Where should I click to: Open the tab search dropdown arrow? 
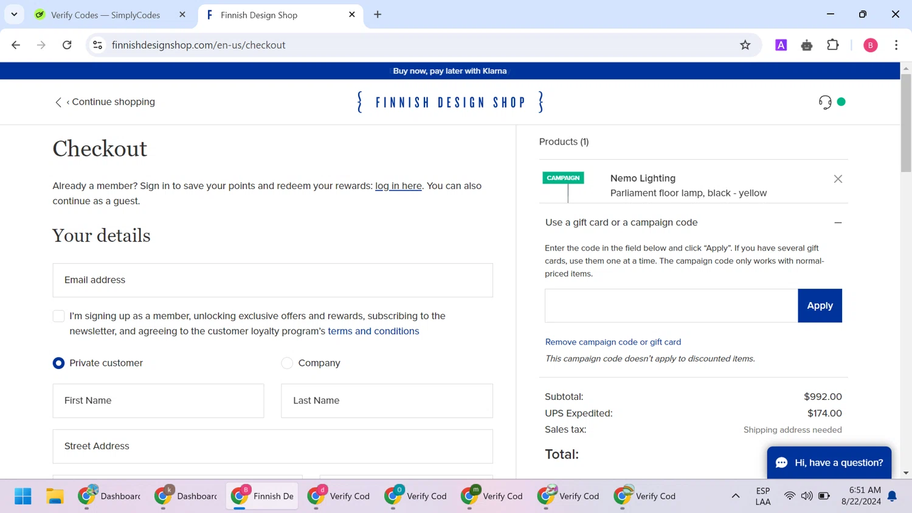tap(14, 15)
